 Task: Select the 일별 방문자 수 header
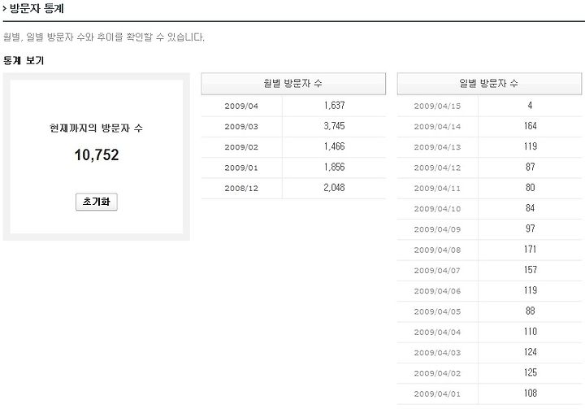(x=489, y=83)
